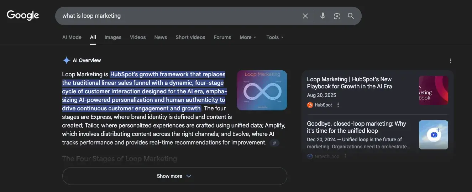Open Search by image lens icon

(337, 16)
